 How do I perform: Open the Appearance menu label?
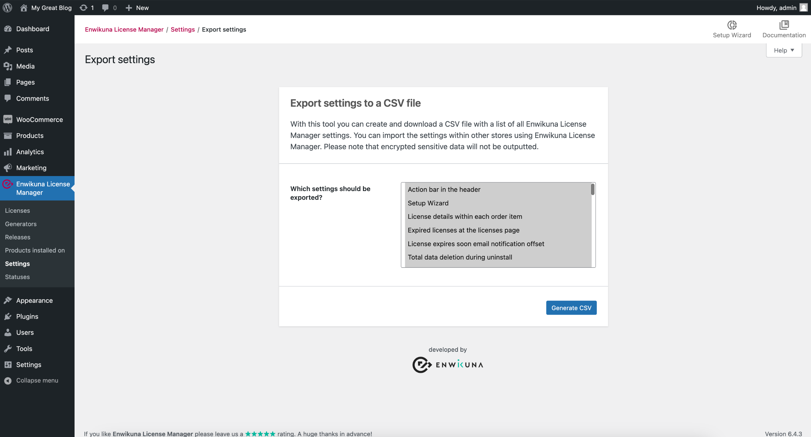click(x=34, y=300)
